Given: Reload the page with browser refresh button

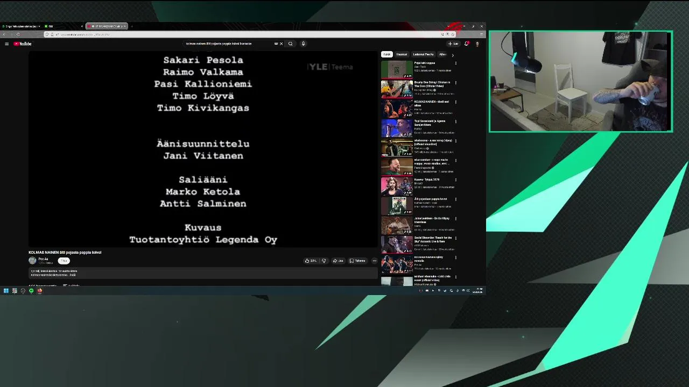Looking at the screenshot, I should pos(18,34).
